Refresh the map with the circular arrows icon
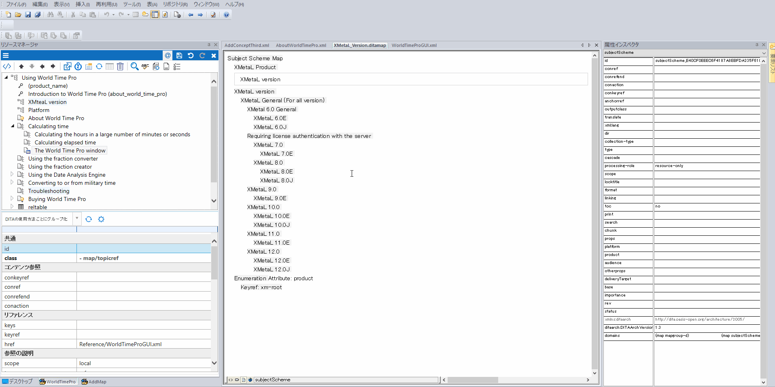 tap(99, 66)
